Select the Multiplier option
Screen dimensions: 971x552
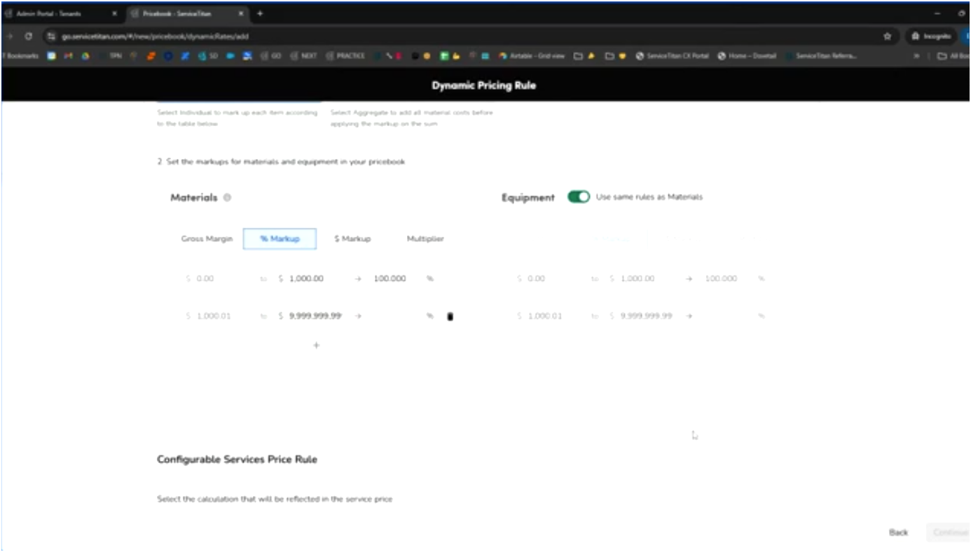pos(425,239)
